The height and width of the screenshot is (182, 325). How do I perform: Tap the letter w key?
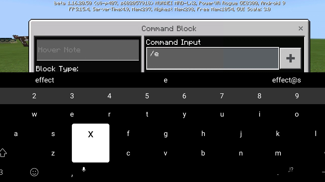point(34,115)
